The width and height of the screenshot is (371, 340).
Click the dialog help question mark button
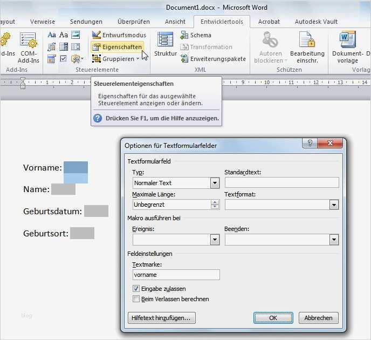(310, 143)
